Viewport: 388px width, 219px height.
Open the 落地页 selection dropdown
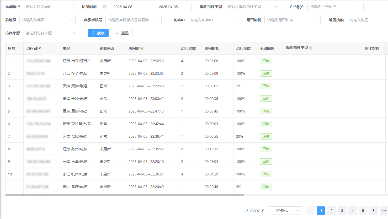tap(47, 20)
